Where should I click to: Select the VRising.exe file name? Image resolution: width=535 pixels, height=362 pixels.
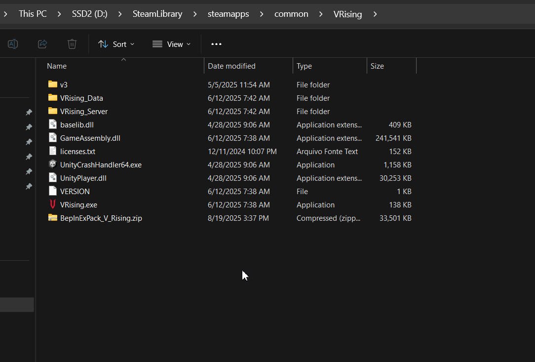78,204
